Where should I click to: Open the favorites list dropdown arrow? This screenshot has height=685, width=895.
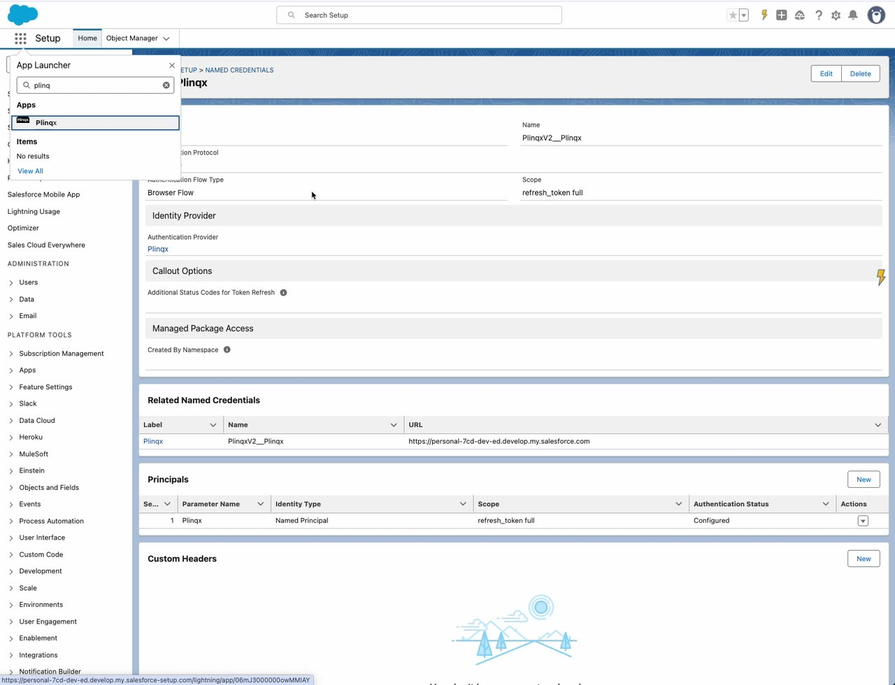[744, 15]
